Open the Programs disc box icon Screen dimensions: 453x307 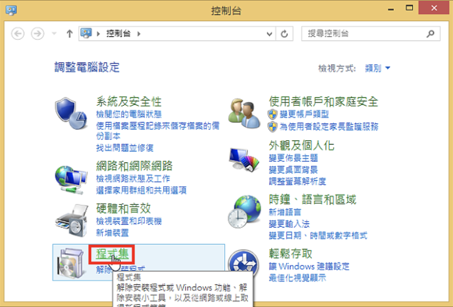[x=71, y=263]
